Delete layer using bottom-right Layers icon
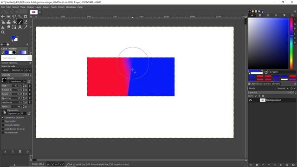 [293, 165]
